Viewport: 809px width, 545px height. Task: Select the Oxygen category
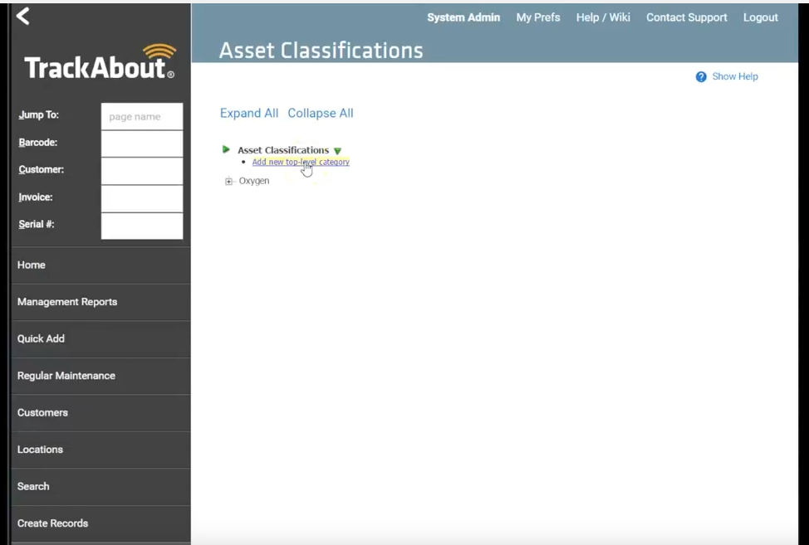point(254,181)
